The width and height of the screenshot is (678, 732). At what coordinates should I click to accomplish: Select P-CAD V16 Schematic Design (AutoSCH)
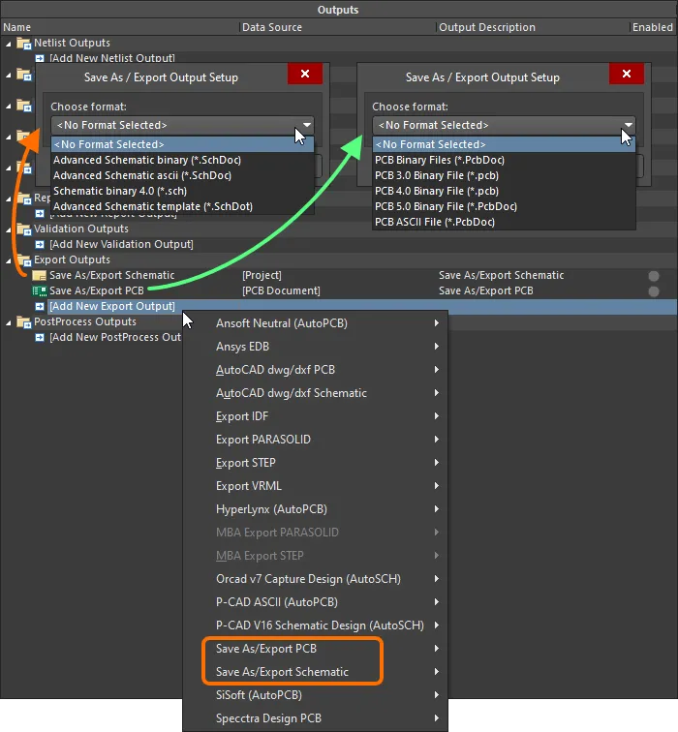tap(315, 625)
